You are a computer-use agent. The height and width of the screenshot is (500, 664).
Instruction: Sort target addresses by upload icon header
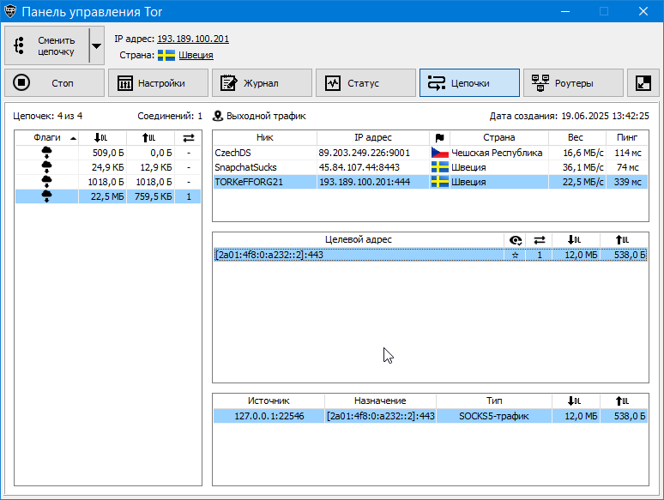click(623, 240)
